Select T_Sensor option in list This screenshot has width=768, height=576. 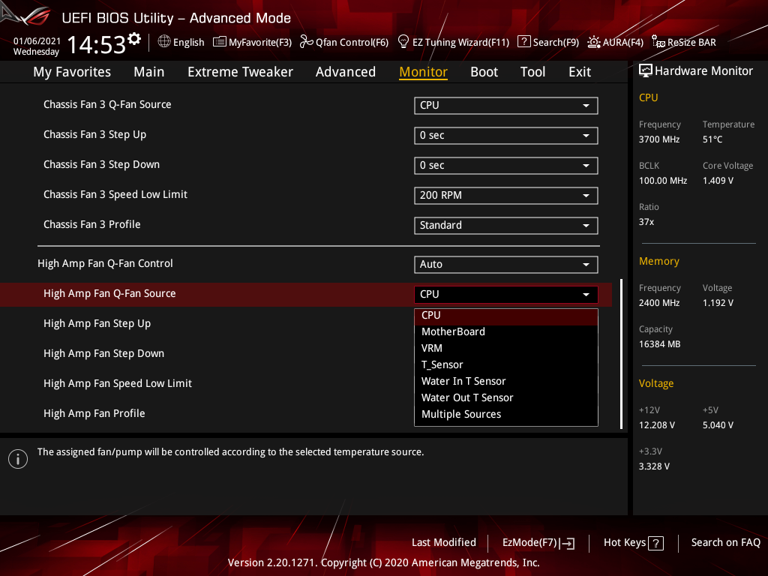click(x=506, y=365)
